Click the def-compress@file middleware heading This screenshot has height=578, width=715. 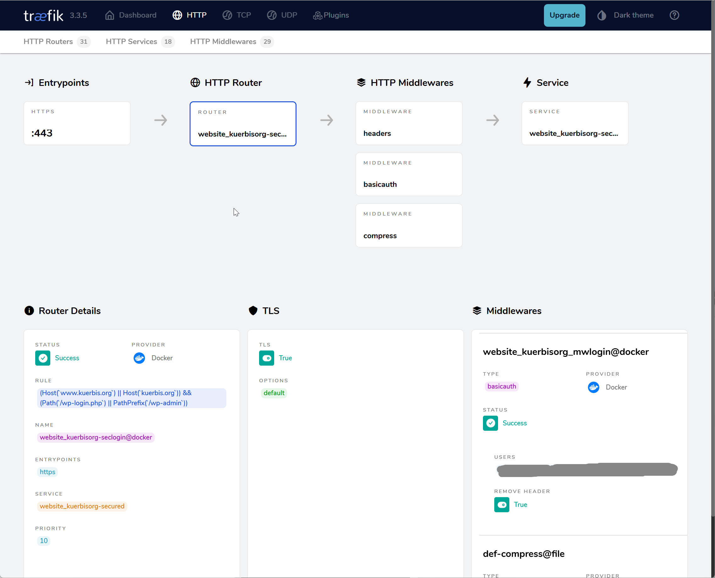524,554
